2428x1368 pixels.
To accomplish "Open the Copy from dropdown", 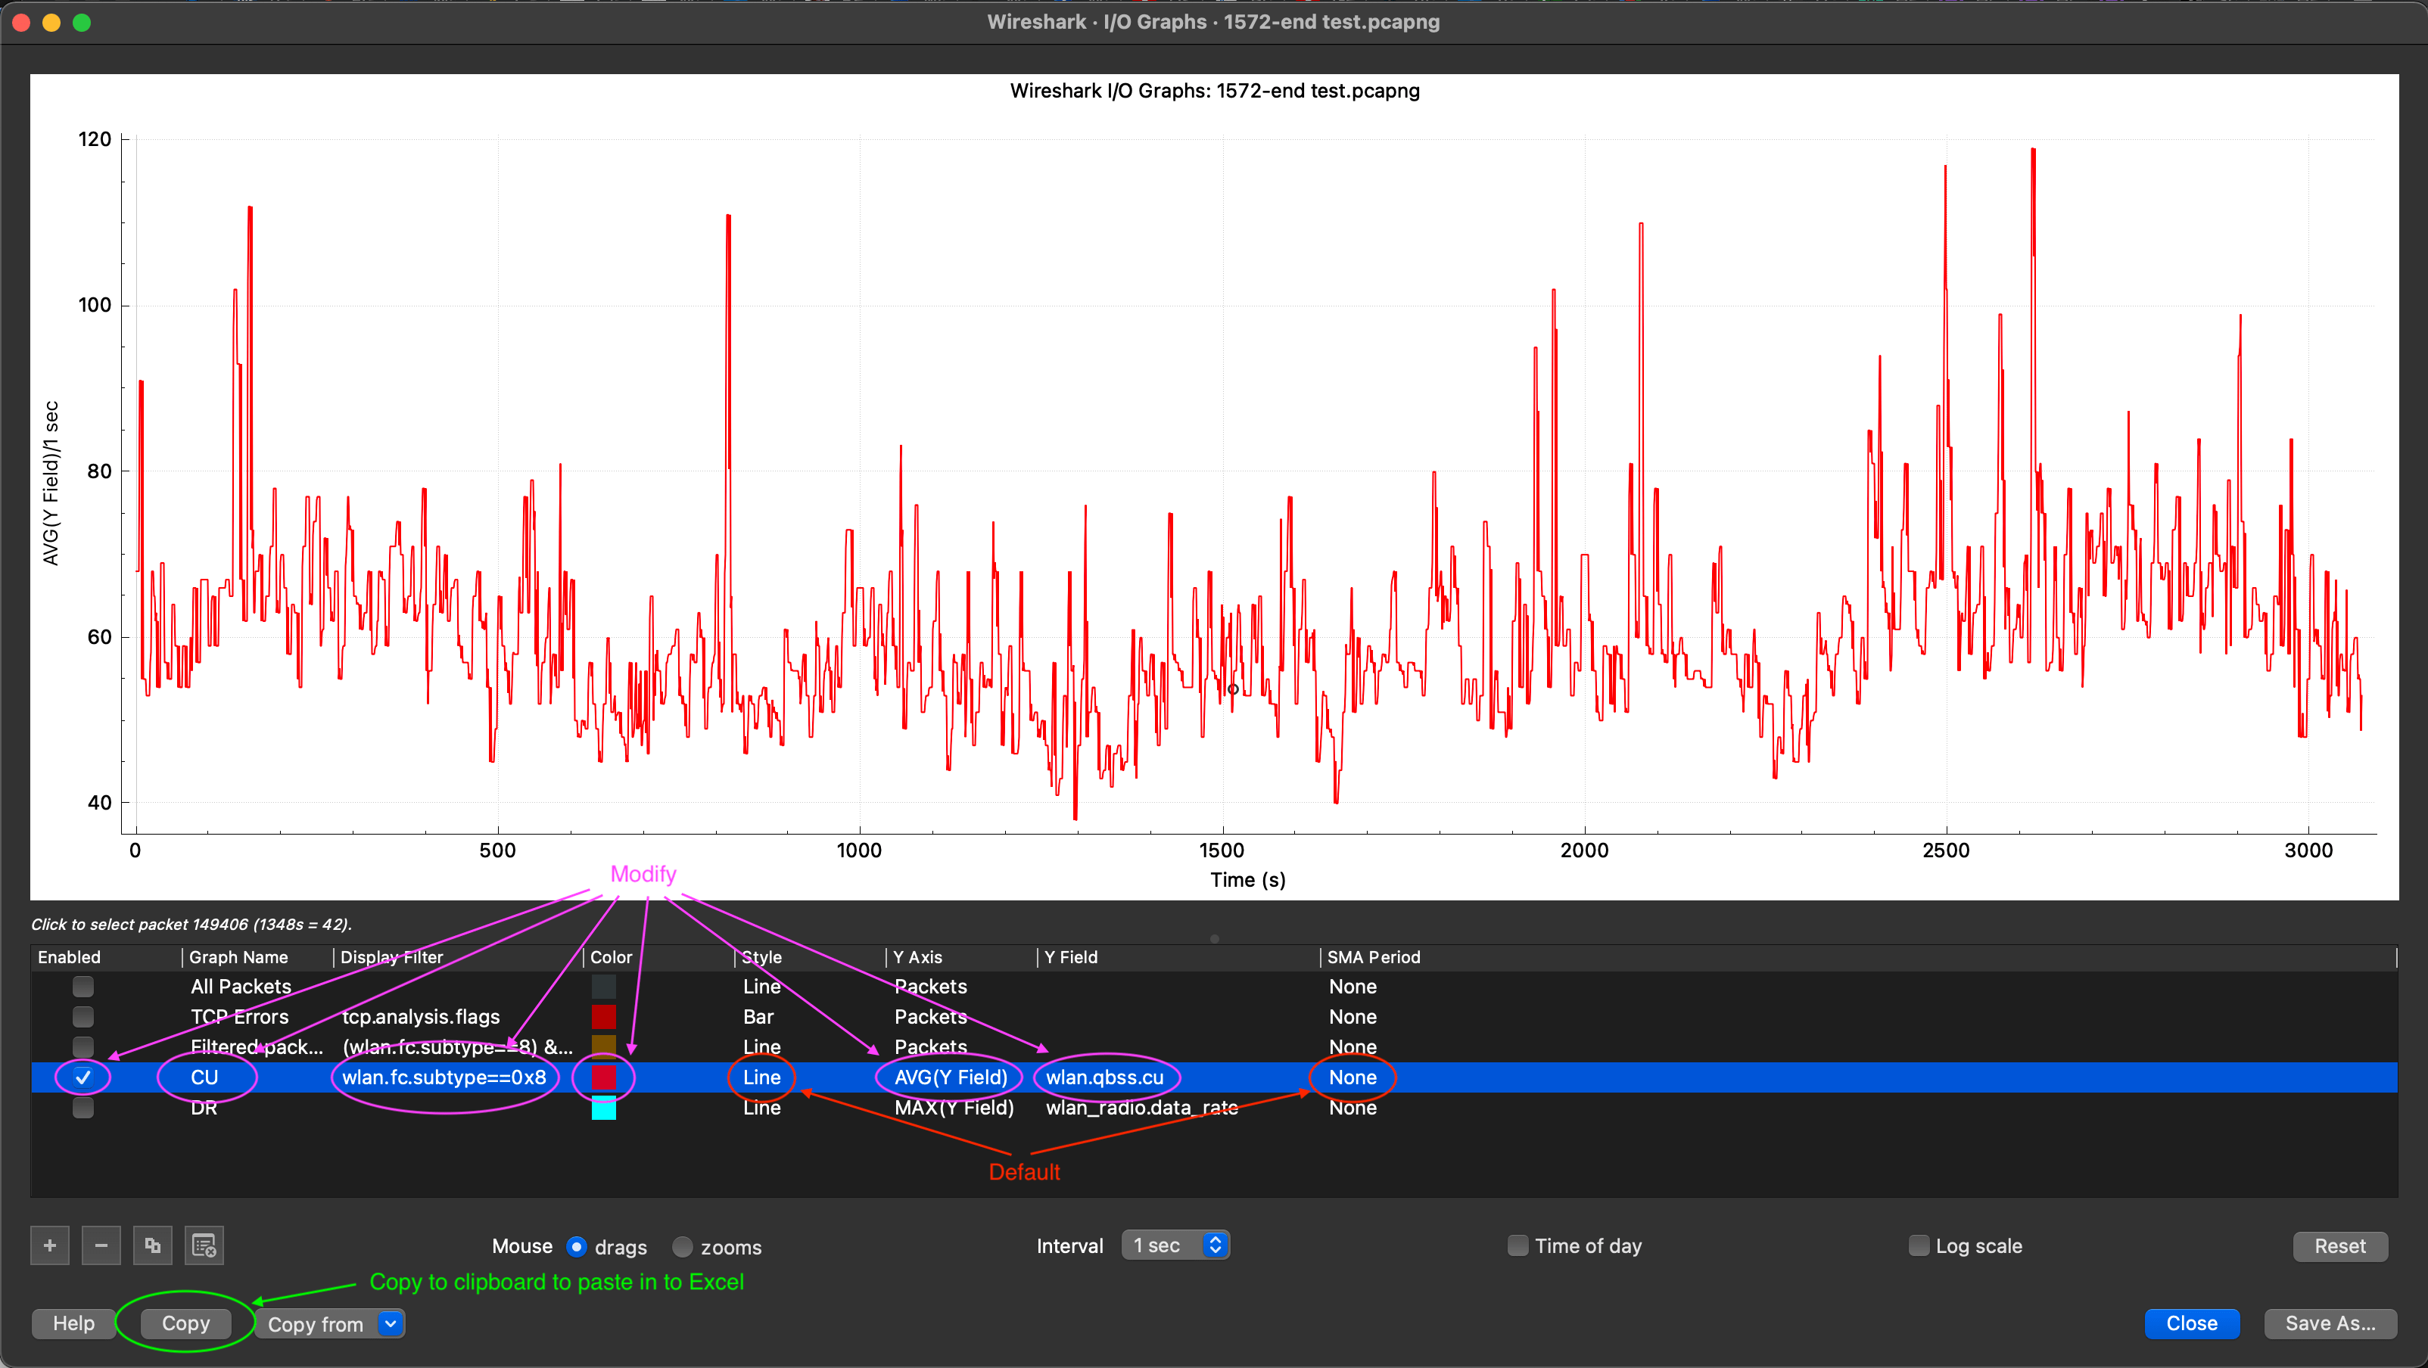I will [391, 1323].
